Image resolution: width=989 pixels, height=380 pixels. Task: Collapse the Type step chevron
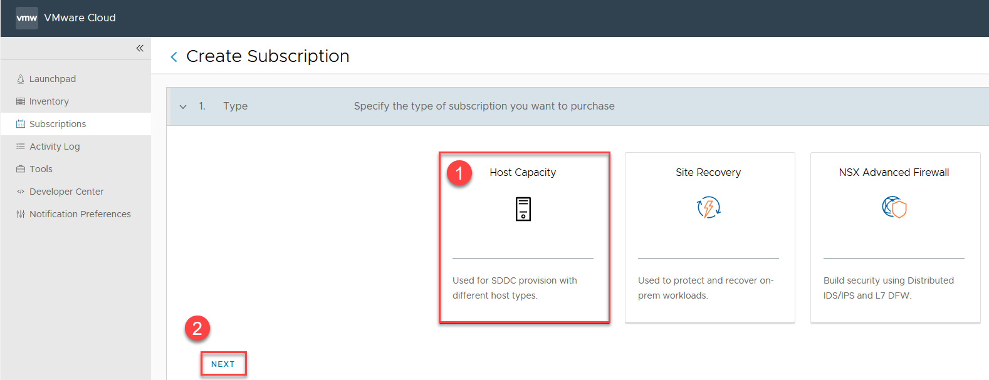[x=183, y=106]
